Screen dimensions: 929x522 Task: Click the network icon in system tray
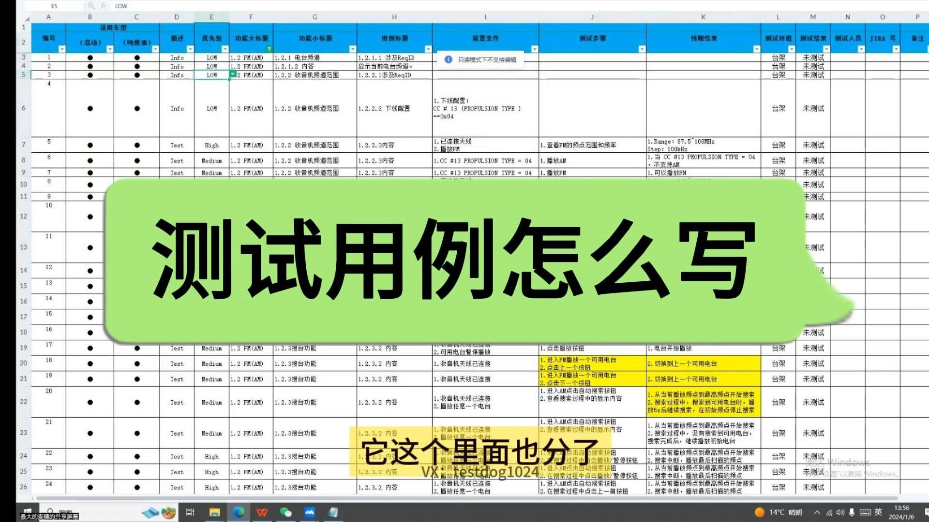click(829, 512)
